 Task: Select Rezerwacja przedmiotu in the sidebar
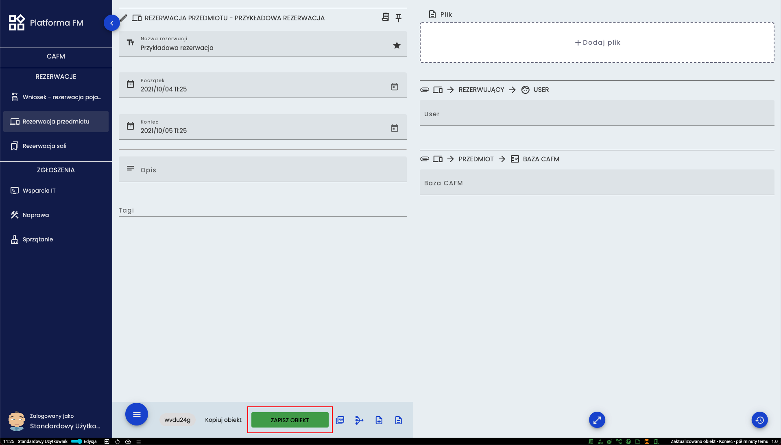point(56,122)
